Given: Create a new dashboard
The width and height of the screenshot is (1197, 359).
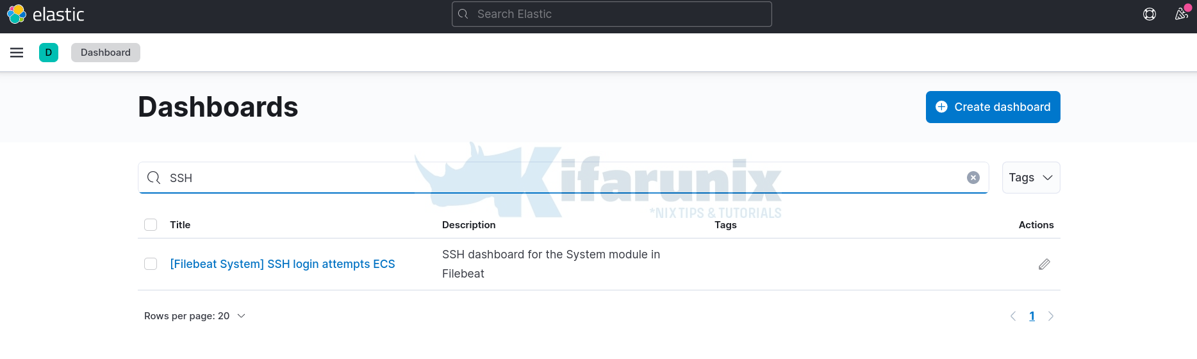Looking at the screenshot, I should coord(993,107).
